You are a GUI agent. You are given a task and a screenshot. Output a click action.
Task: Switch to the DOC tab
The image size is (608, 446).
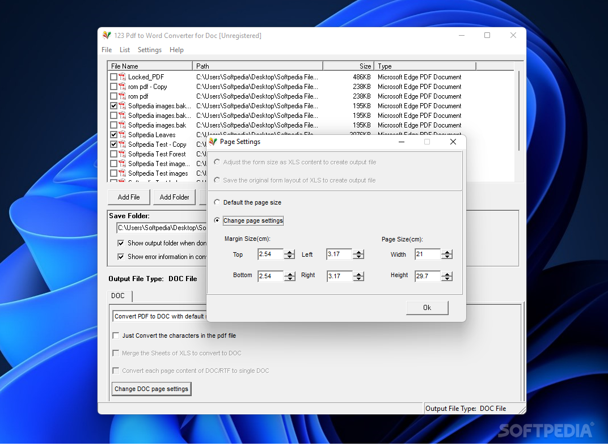(119, 296)
